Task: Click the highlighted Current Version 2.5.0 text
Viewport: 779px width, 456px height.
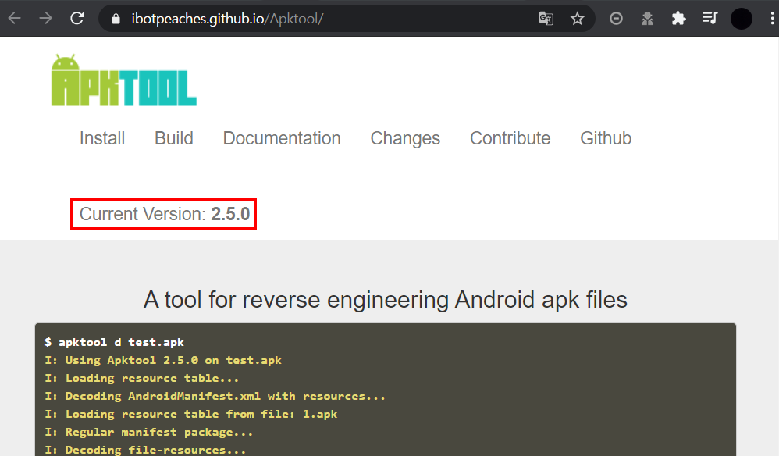Action: (x=162, y=214)
